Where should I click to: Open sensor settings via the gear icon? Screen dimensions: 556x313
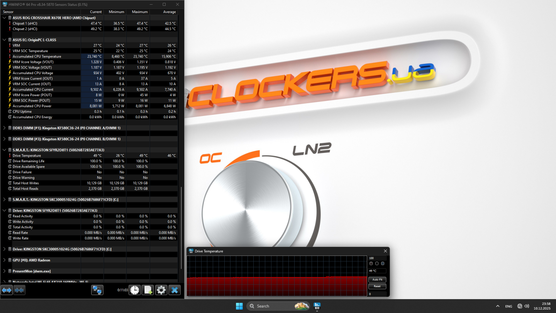pyautogui.click(x=161, y=290)
